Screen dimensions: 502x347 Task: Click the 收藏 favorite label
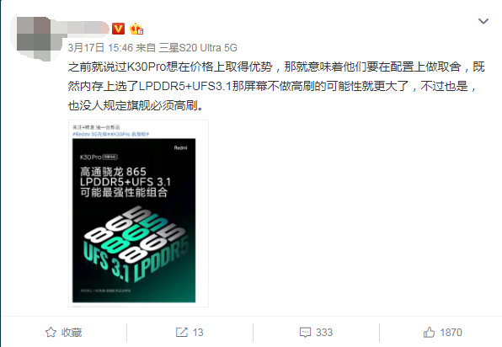[x=72, y=333]
